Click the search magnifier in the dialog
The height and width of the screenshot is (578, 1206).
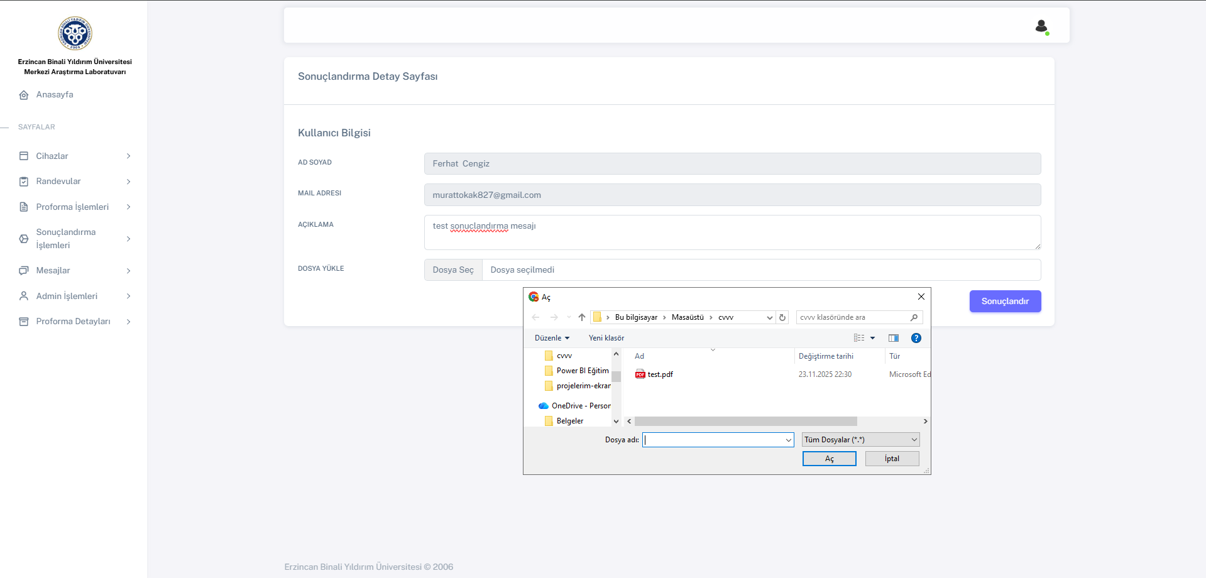click(914, 317)
